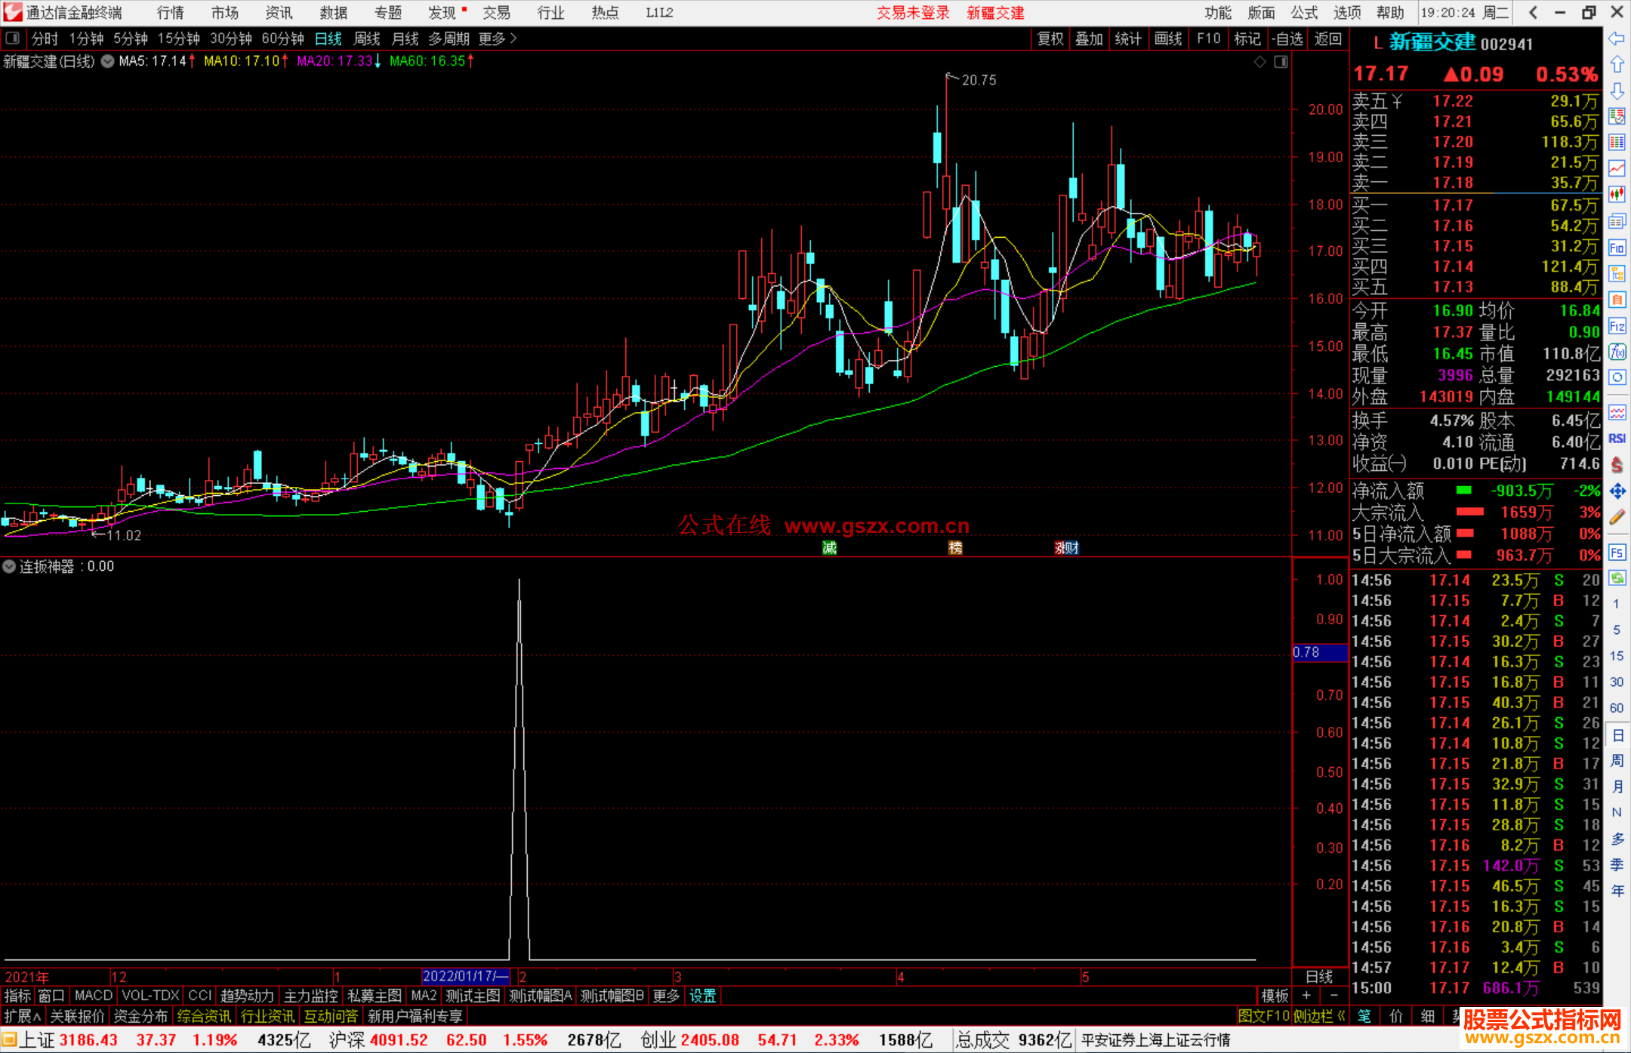Click the diamond icon at chart top-right
The height and width of the screenshot is (1053, 1631).
pyautogui.click(x=1259, y=62)
